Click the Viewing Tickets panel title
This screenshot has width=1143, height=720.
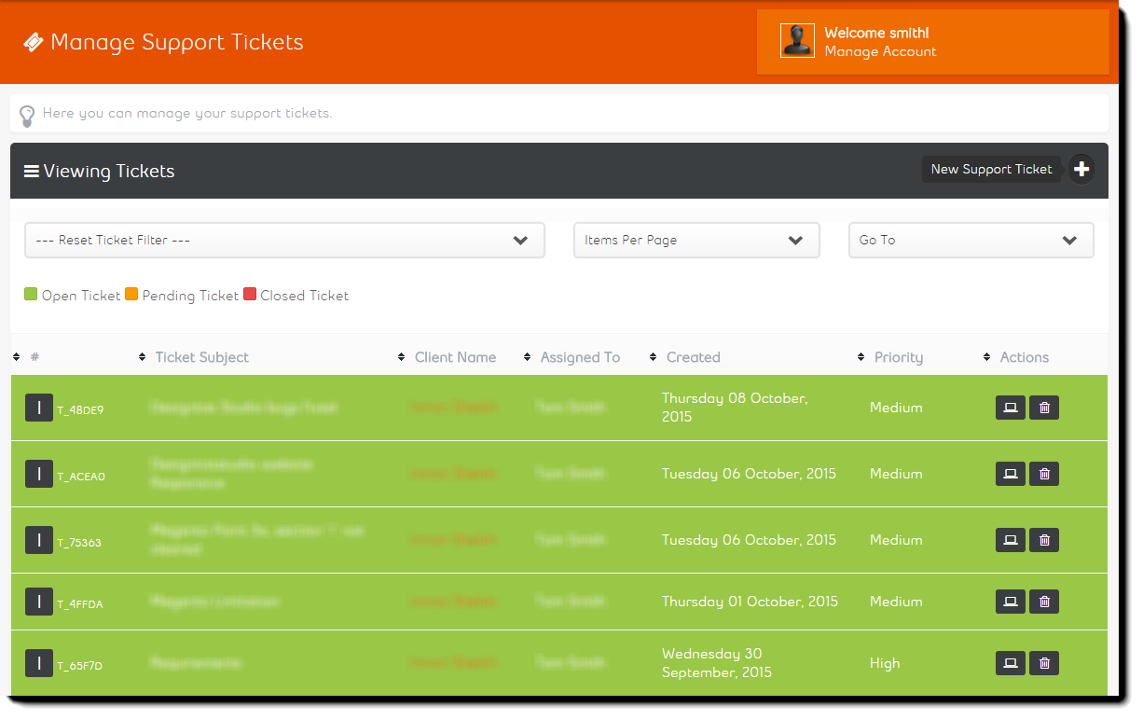tap(109, 171)
